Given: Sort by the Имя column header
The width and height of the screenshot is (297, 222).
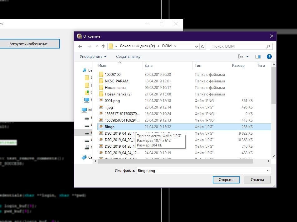Looking at the screenshot, I should coord(119,66).
